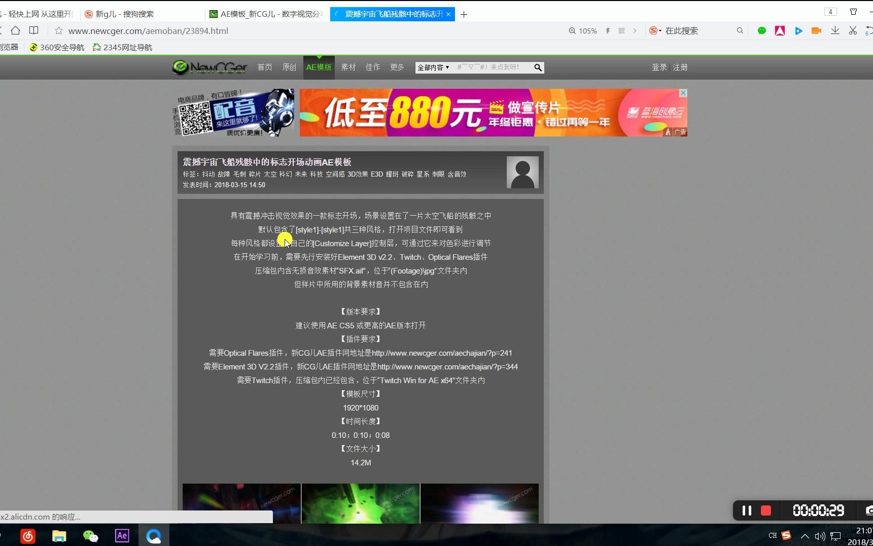
Task: Click the NewCGer logo
Action: 209,67
